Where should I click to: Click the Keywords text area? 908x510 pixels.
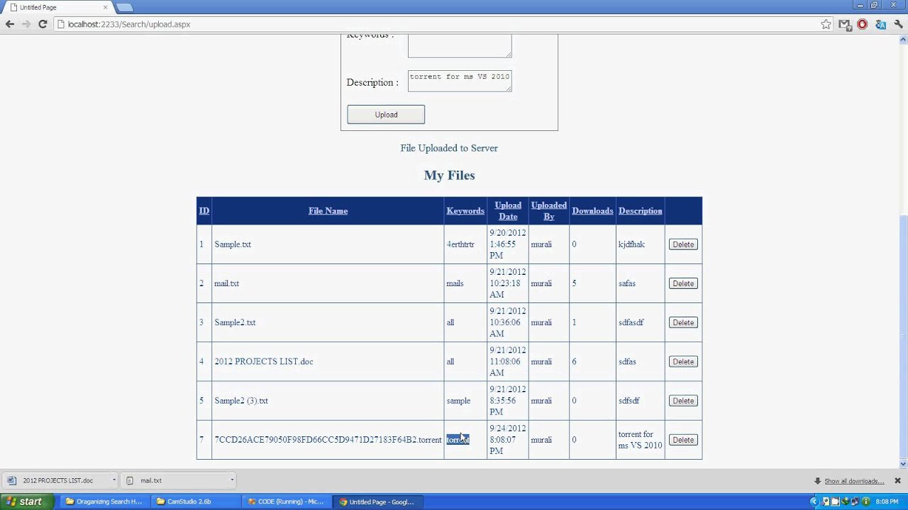(x=460, y=45)
